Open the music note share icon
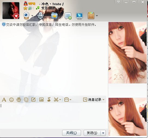The image size is (148, 138). (49, 99)
